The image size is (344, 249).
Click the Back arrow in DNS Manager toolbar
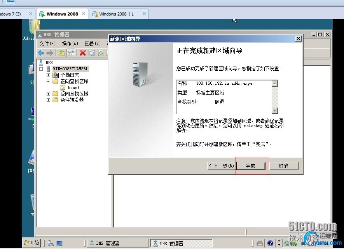41,53
